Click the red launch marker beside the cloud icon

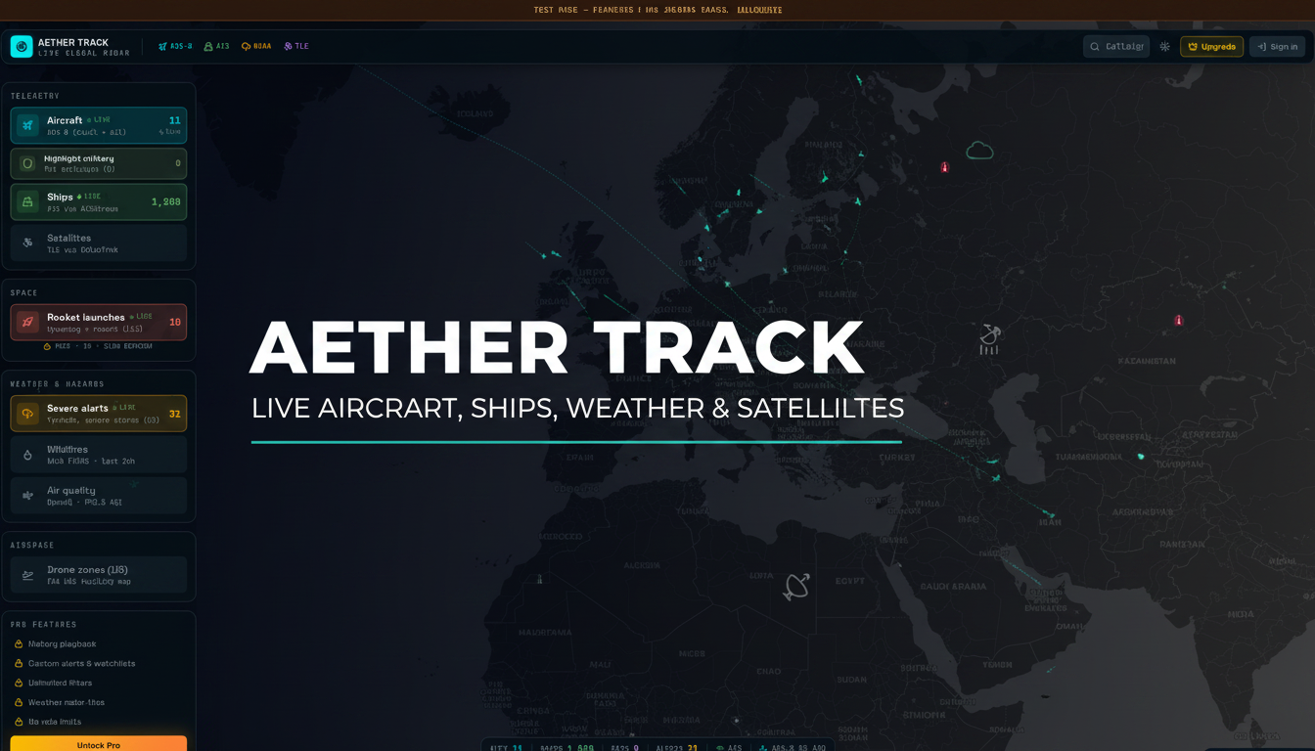coord(944,167)
